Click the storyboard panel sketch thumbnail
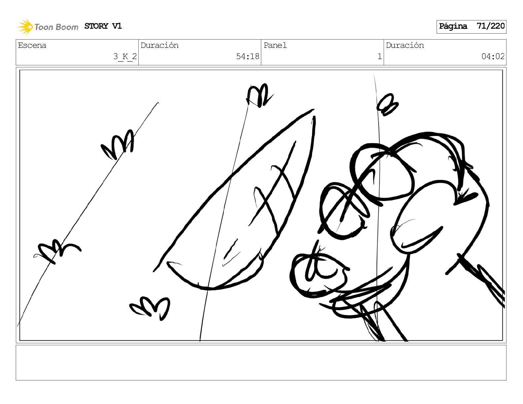 pos(261,205)
